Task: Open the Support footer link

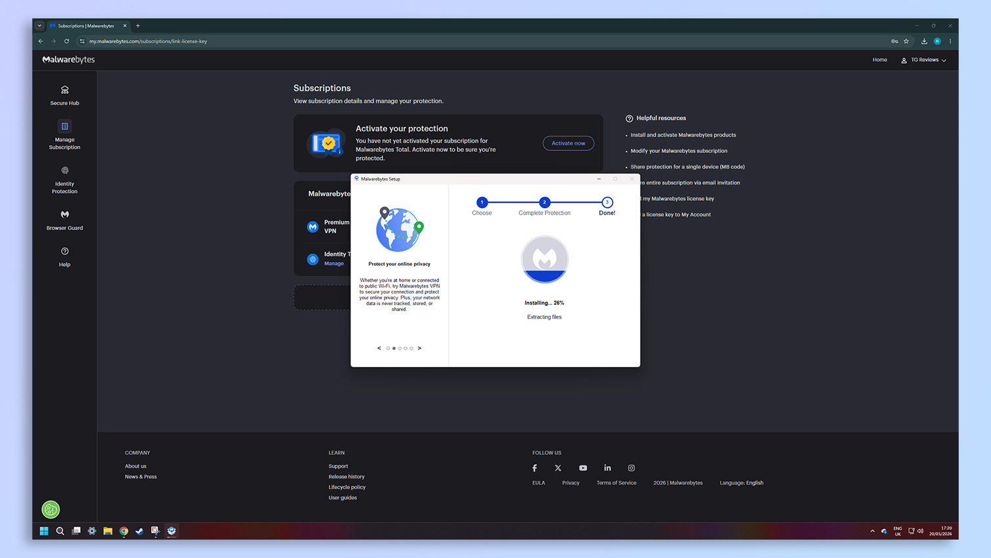Action: 338,466
